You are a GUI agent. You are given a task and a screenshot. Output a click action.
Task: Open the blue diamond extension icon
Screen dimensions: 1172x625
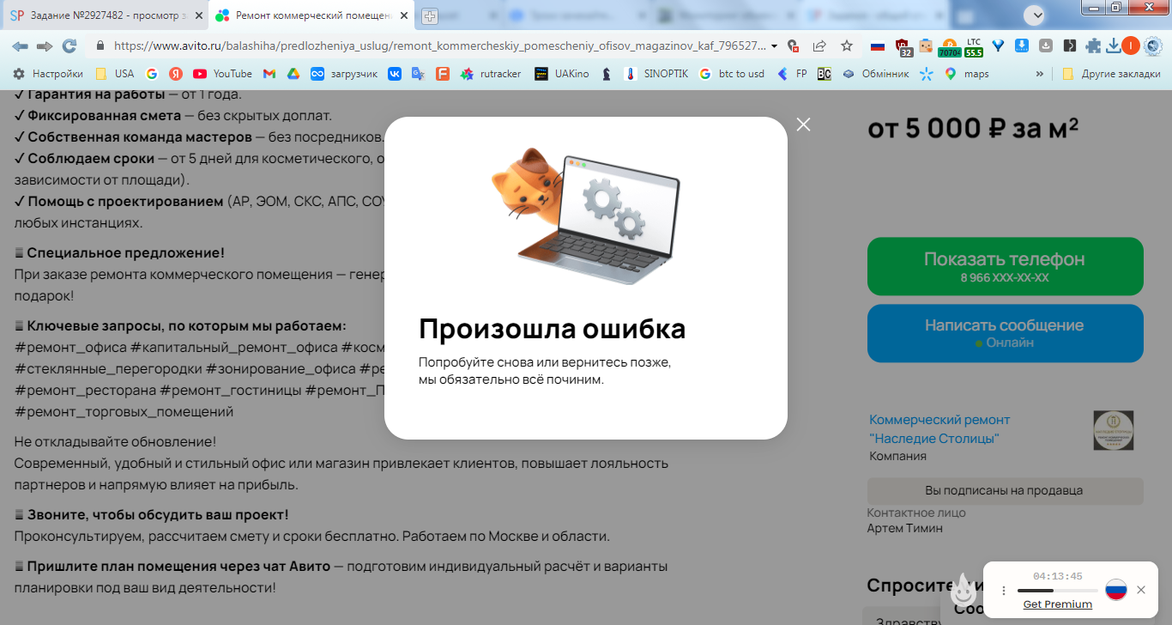[x=998, y=46]
